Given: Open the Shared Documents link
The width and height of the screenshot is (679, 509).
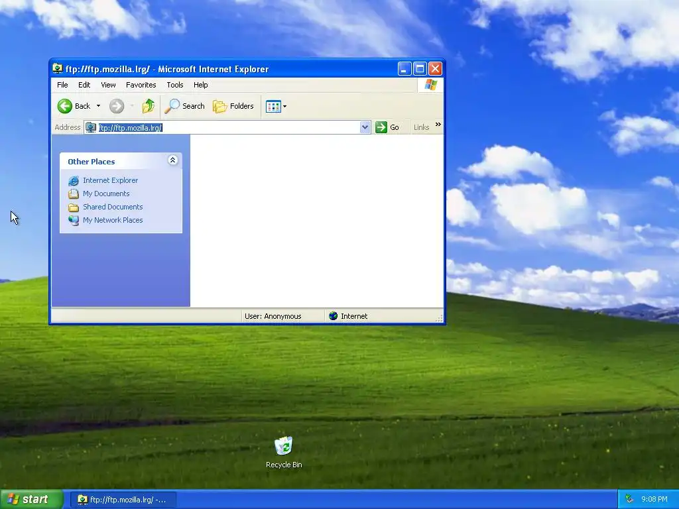Looking at the screenshot, I should (x=113, y=207).
